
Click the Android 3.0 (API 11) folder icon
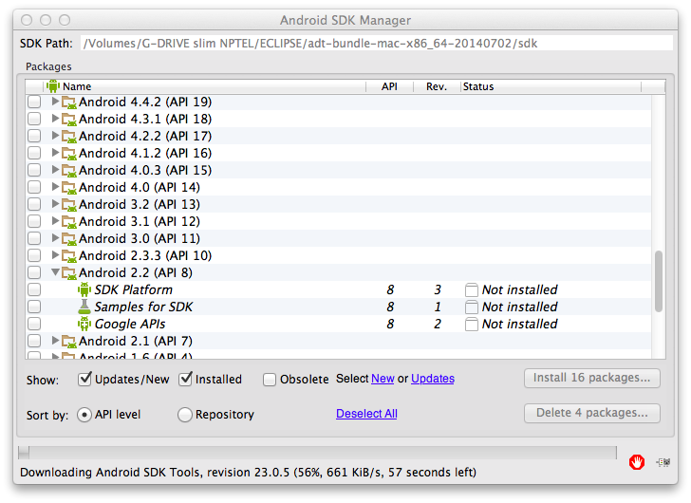(68, 239)
